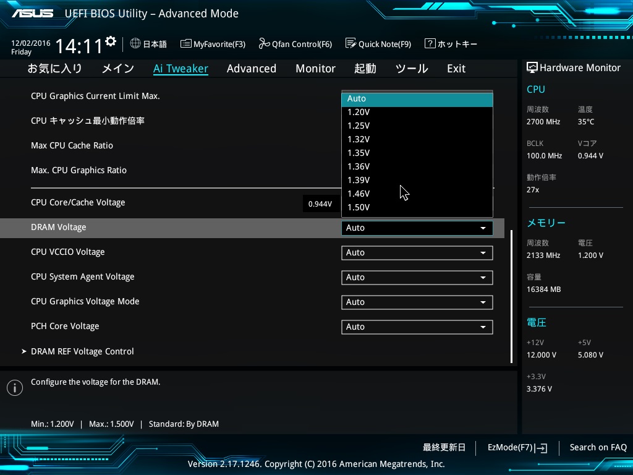Select 1.25V from the voltage list
The height and width of the screenshot is (475, 633).
[417, 126]
